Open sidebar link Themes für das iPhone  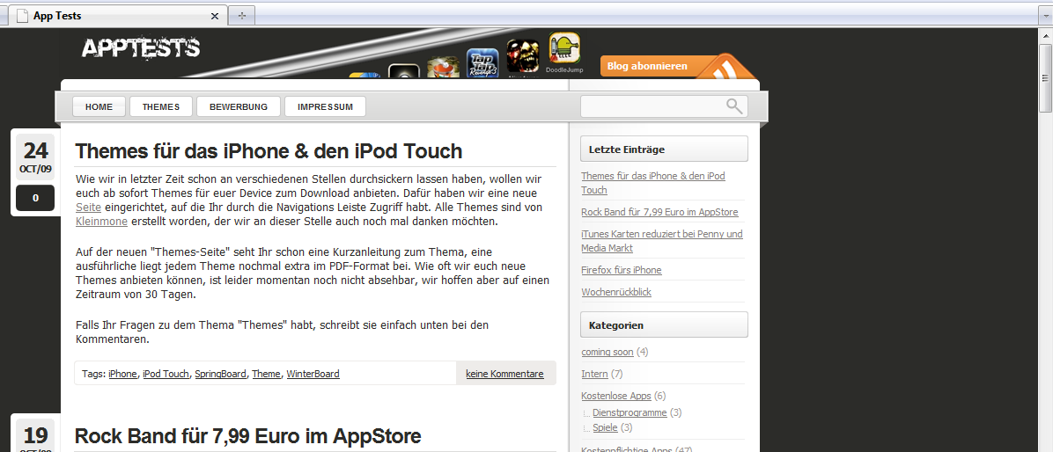tap(652, 182)
